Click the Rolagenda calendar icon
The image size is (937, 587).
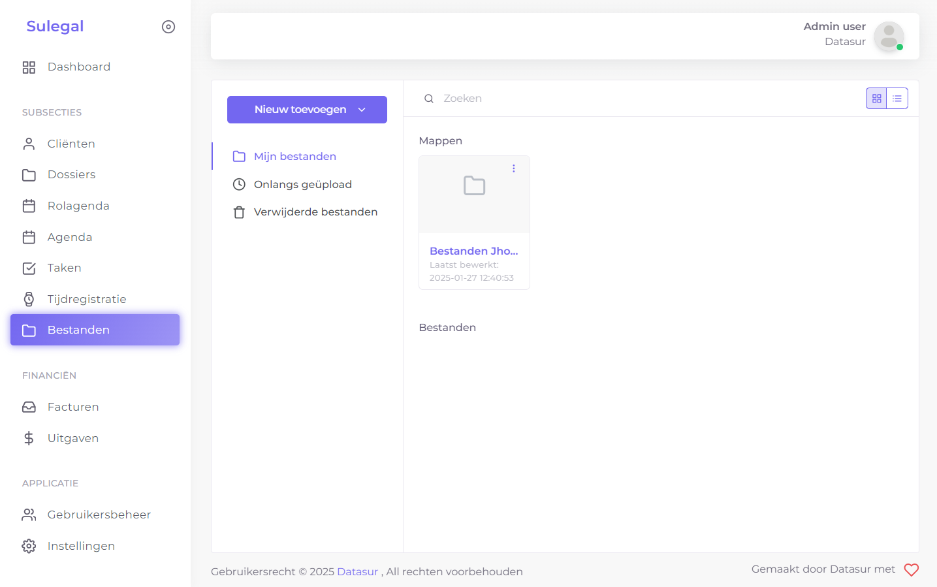29,206
